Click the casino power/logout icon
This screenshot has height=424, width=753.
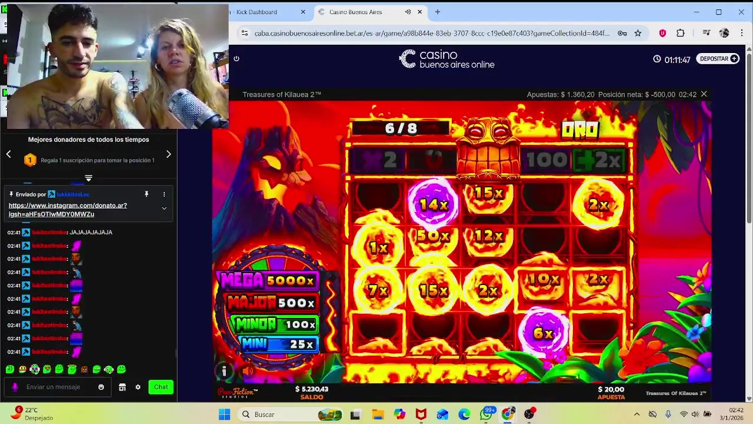[x=236, y=58]
